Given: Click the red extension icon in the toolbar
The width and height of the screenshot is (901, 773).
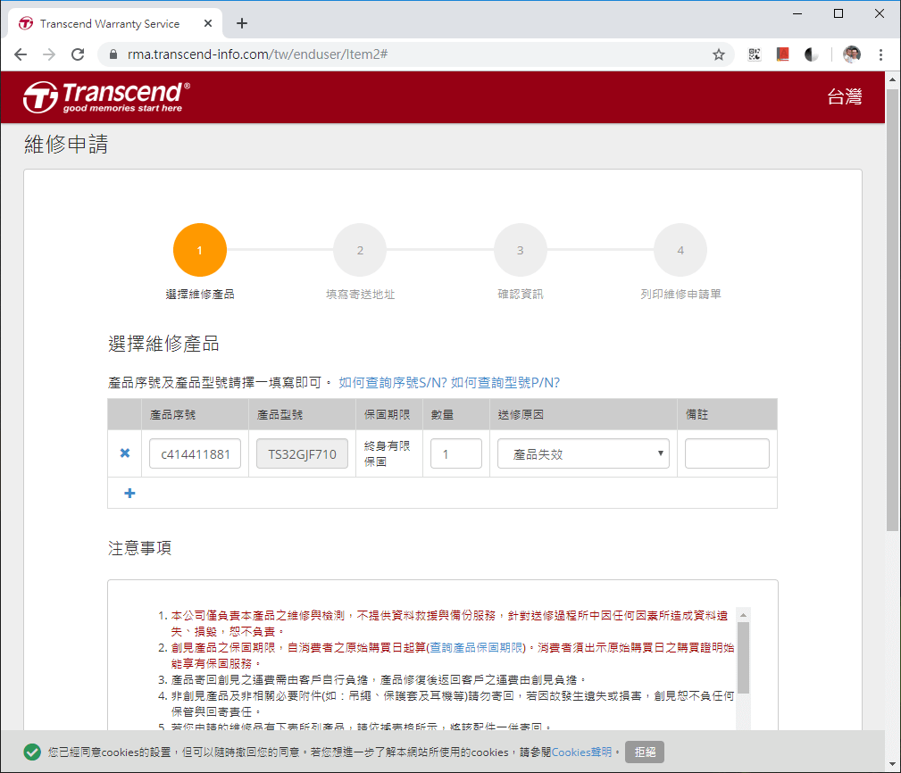Looking at the screenshot, I should tap(782, 54).
